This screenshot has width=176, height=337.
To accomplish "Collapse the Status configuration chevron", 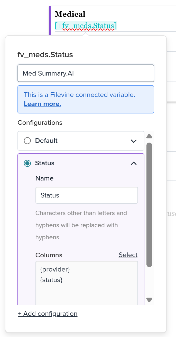I will coord(134,163).
